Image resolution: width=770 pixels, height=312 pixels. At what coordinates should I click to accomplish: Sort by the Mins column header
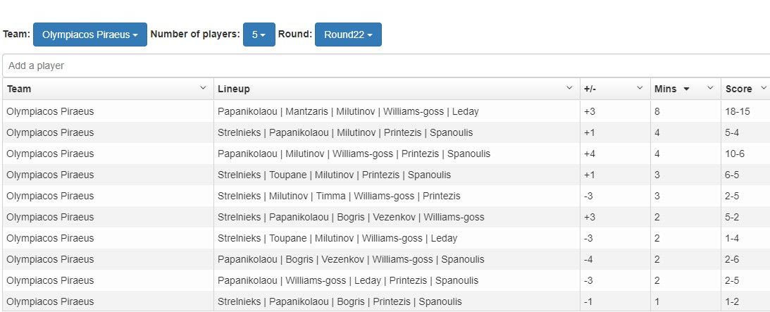click(665, 89)
